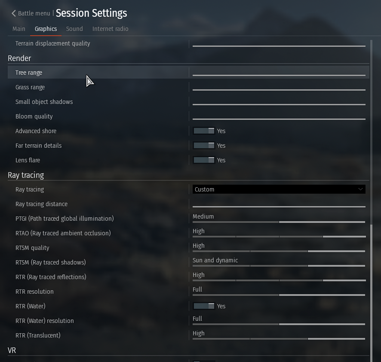381x362 pixels.
Task: Click the VR section heading
Action: [x=12, y=350]
